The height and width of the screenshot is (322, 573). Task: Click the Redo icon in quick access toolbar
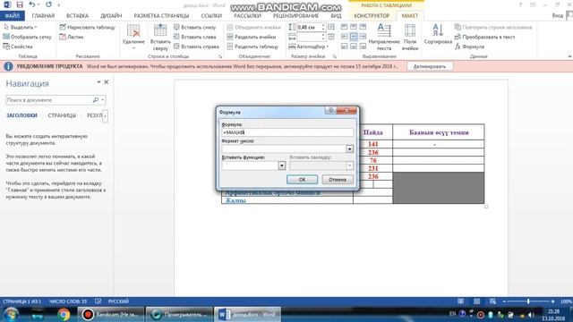tap(48, 4)
